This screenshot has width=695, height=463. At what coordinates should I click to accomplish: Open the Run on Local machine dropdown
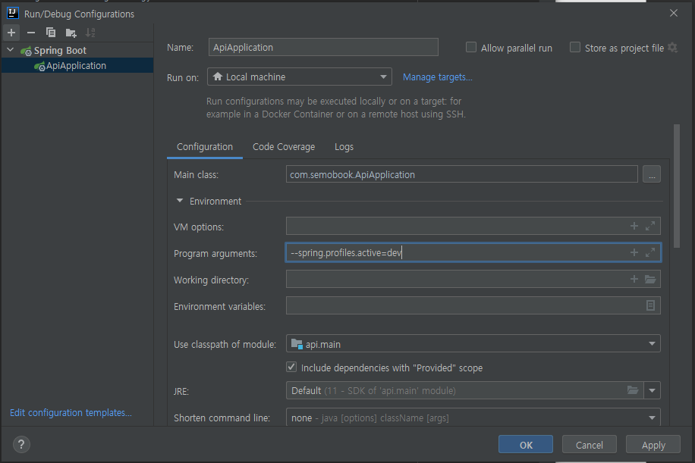click(300, 77)
